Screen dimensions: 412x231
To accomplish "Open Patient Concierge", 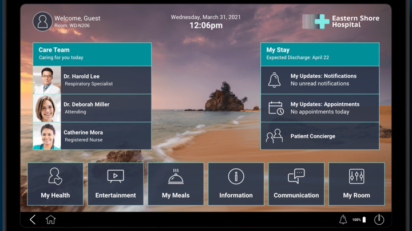I will (x=319, y=136).
